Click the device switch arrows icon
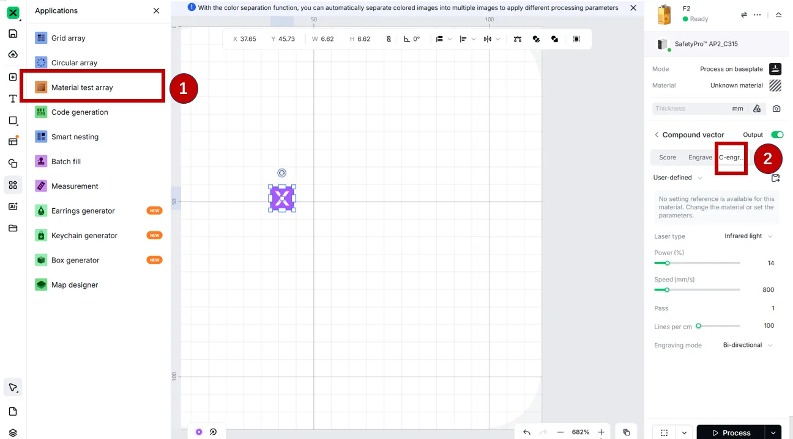 tap(744, 15)
